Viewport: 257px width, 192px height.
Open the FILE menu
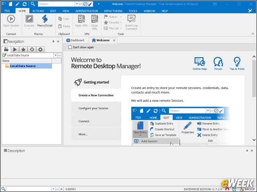(7, 11)
